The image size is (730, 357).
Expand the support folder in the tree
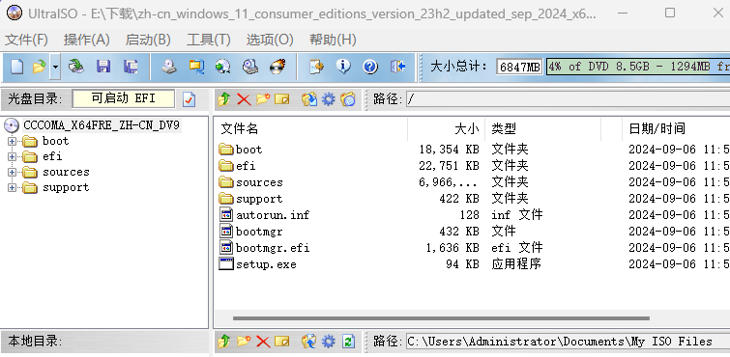[x=13, y=188]
